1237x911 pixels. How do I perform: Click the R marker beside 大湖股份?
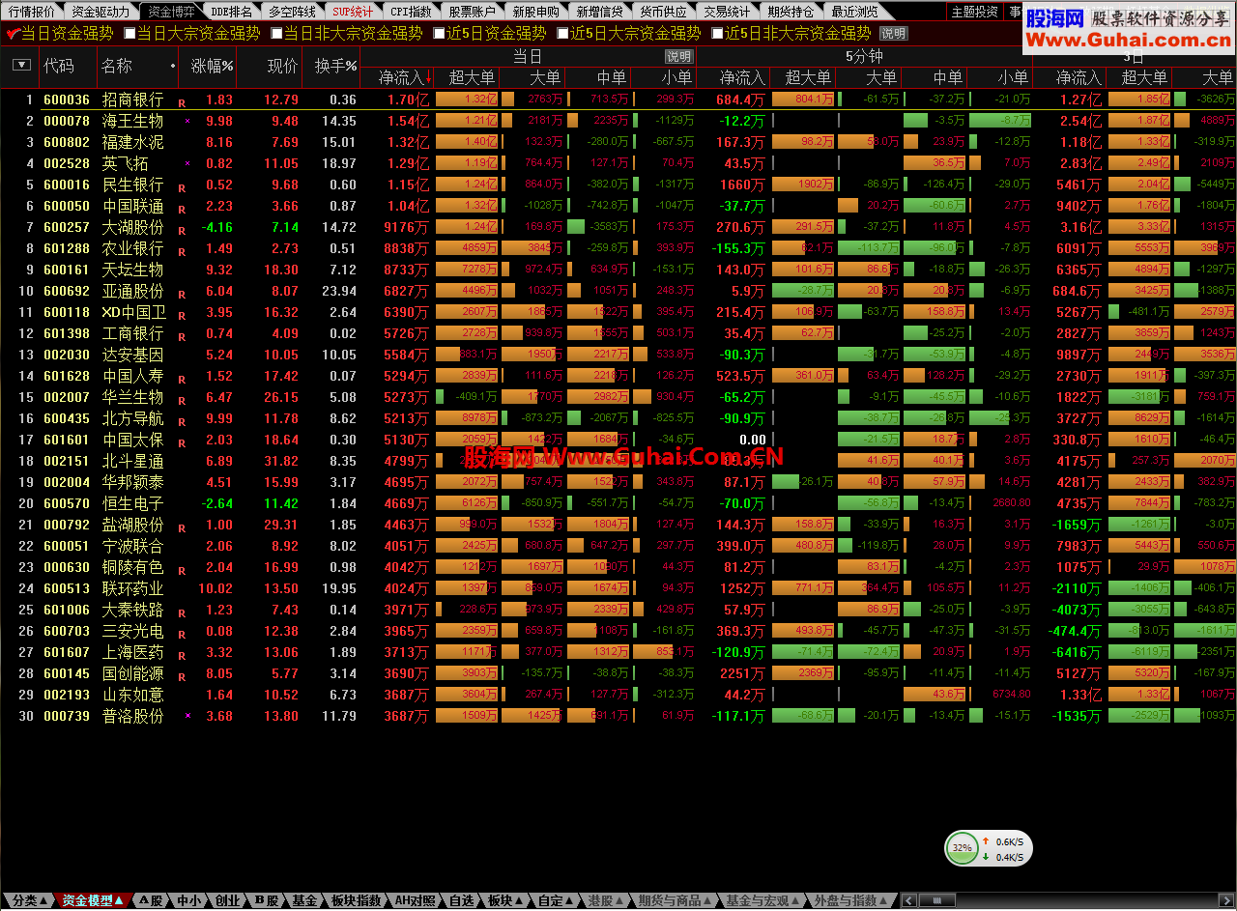(x=182, y=230)
